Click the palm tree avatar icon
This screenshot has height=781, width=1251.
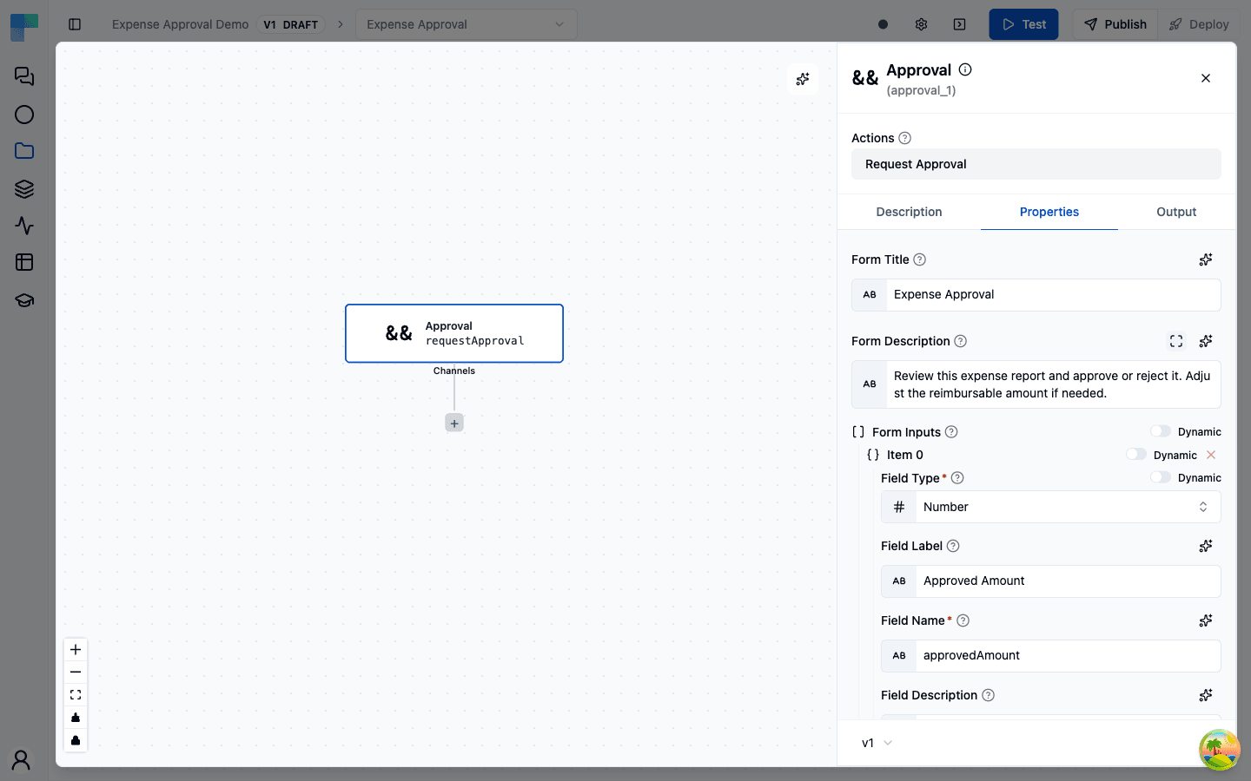tap(1219, 749)
